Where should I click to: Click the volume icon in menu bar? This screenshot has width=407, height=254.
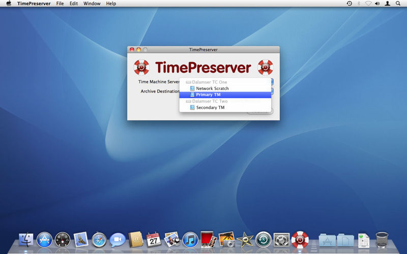point(377,4)
